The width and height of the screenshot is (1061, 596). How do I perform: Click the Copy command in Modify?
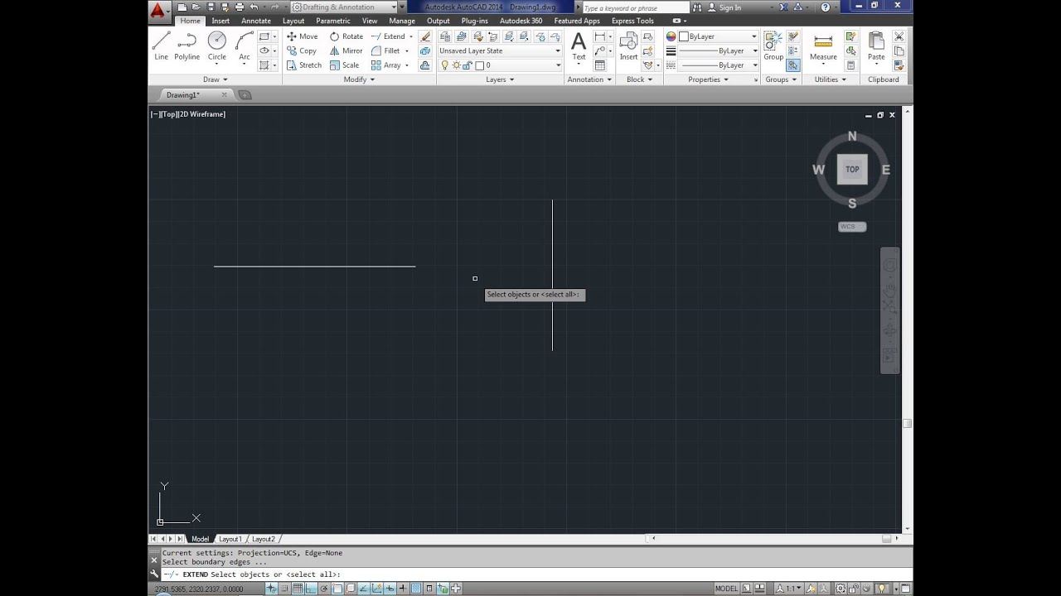302,50
